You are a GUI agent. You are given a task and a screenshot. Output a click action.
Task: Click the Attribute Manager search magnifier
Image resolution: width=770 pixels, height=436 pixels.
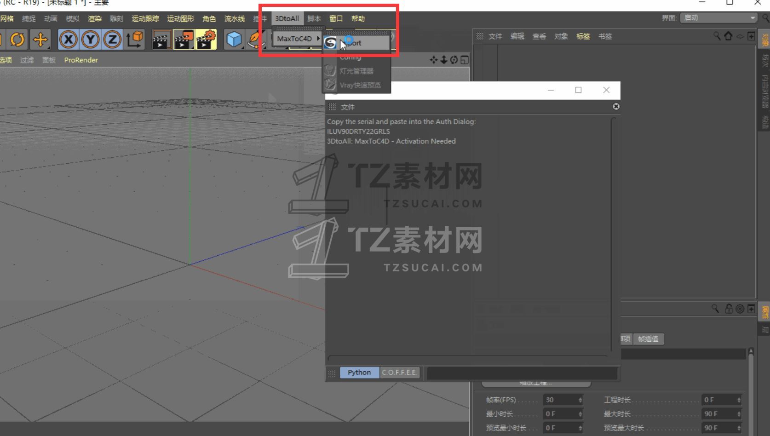[715, 309]
